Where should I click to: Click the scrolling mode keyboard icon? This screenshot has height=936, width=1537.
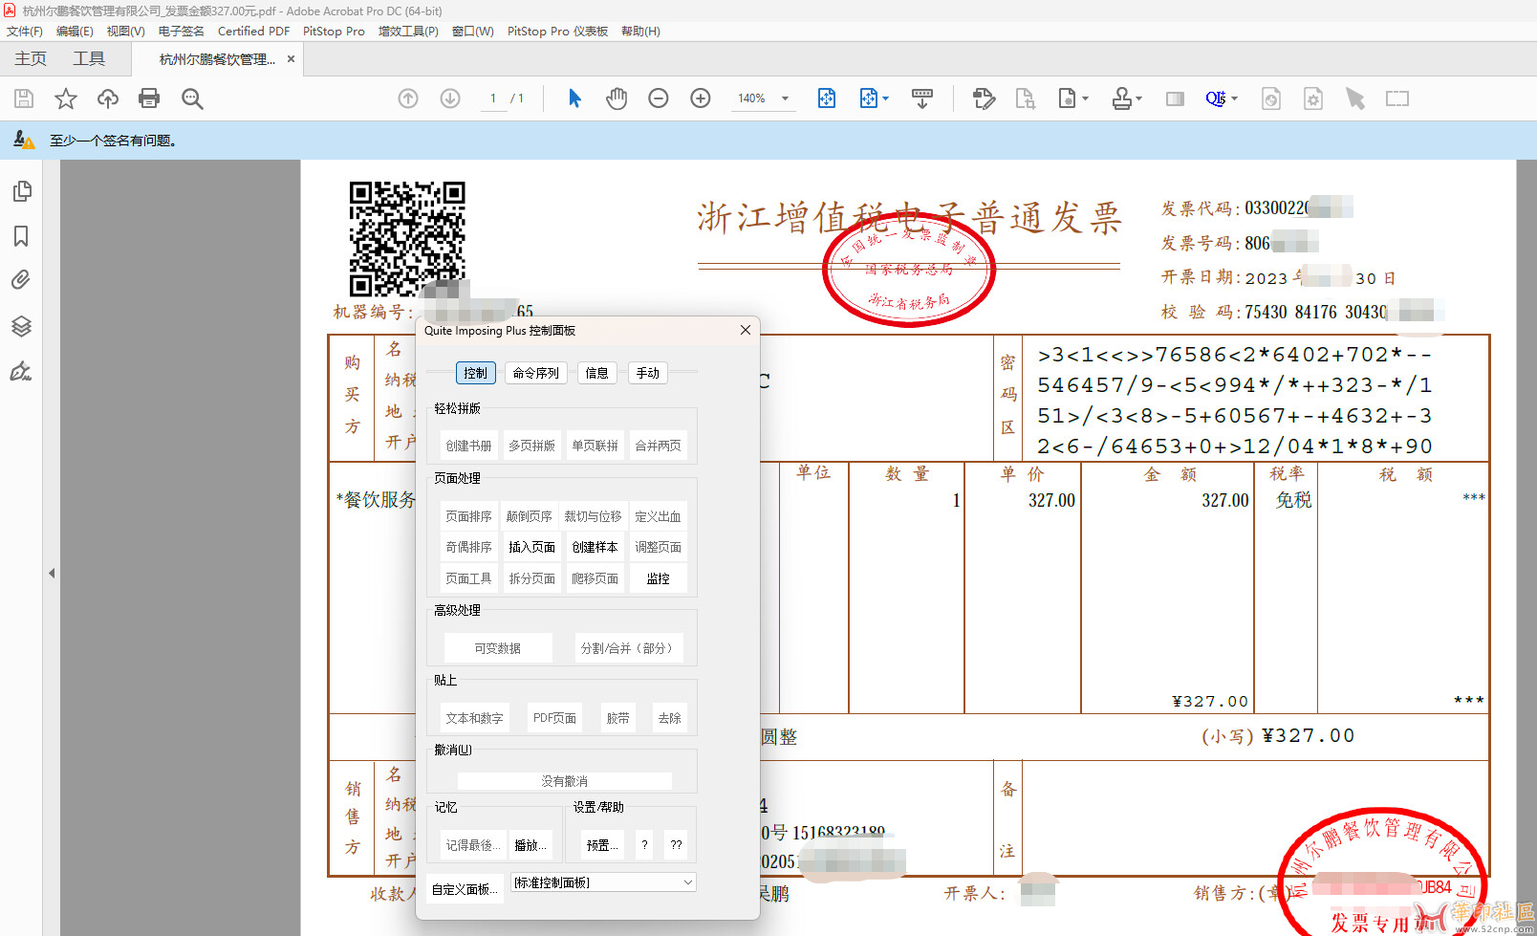[922, 98]
